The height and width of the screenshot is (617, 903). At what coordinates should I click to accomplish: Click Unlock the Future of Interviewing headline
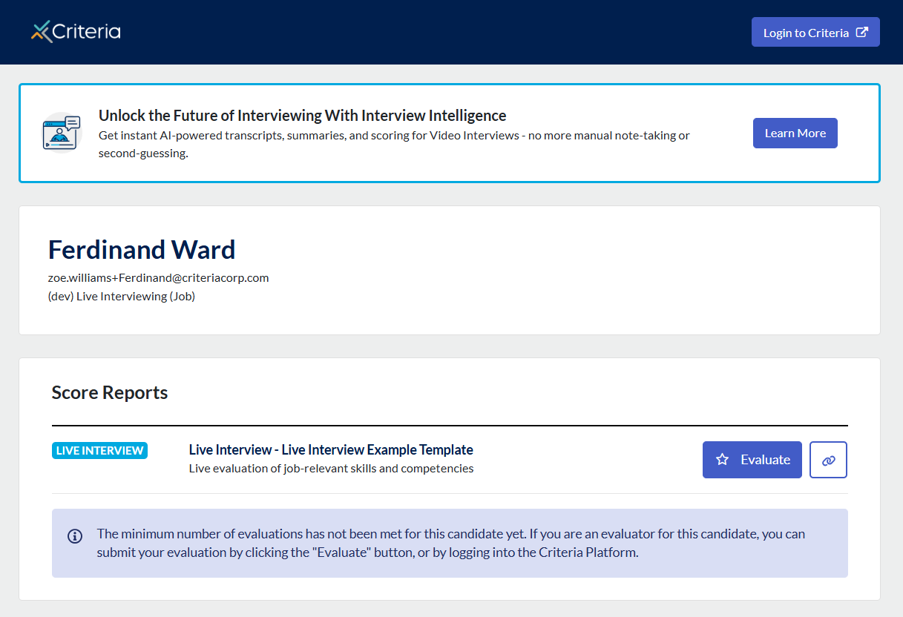point(303,116)
